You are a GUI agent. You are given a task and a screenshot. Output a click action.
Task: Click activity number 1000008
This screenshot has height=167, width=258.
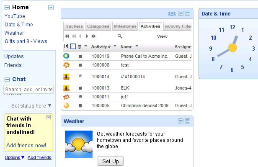tap(101, 65)
